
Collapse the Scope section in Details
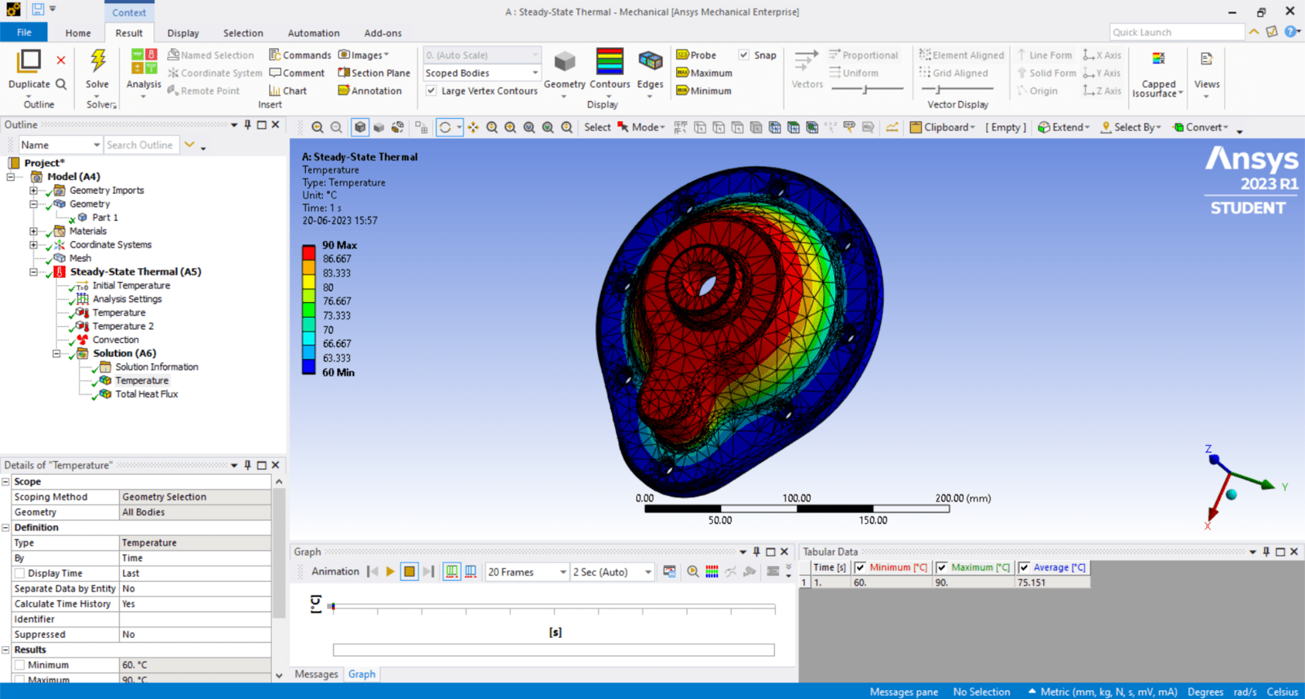(x=6, y=481)
